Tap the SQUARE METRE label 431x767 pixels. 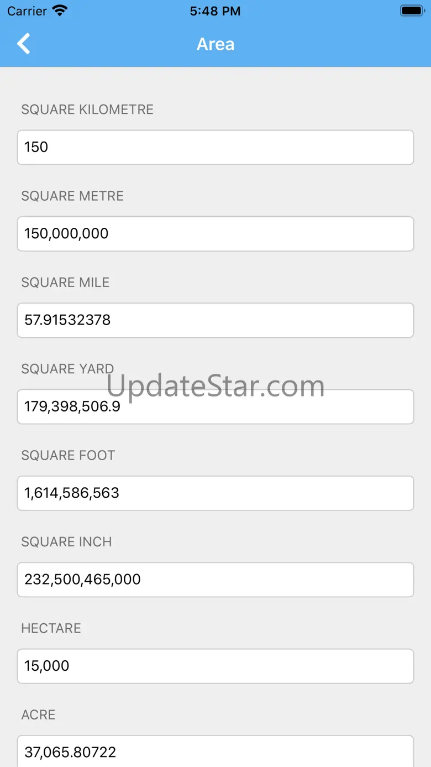[72, 196]
